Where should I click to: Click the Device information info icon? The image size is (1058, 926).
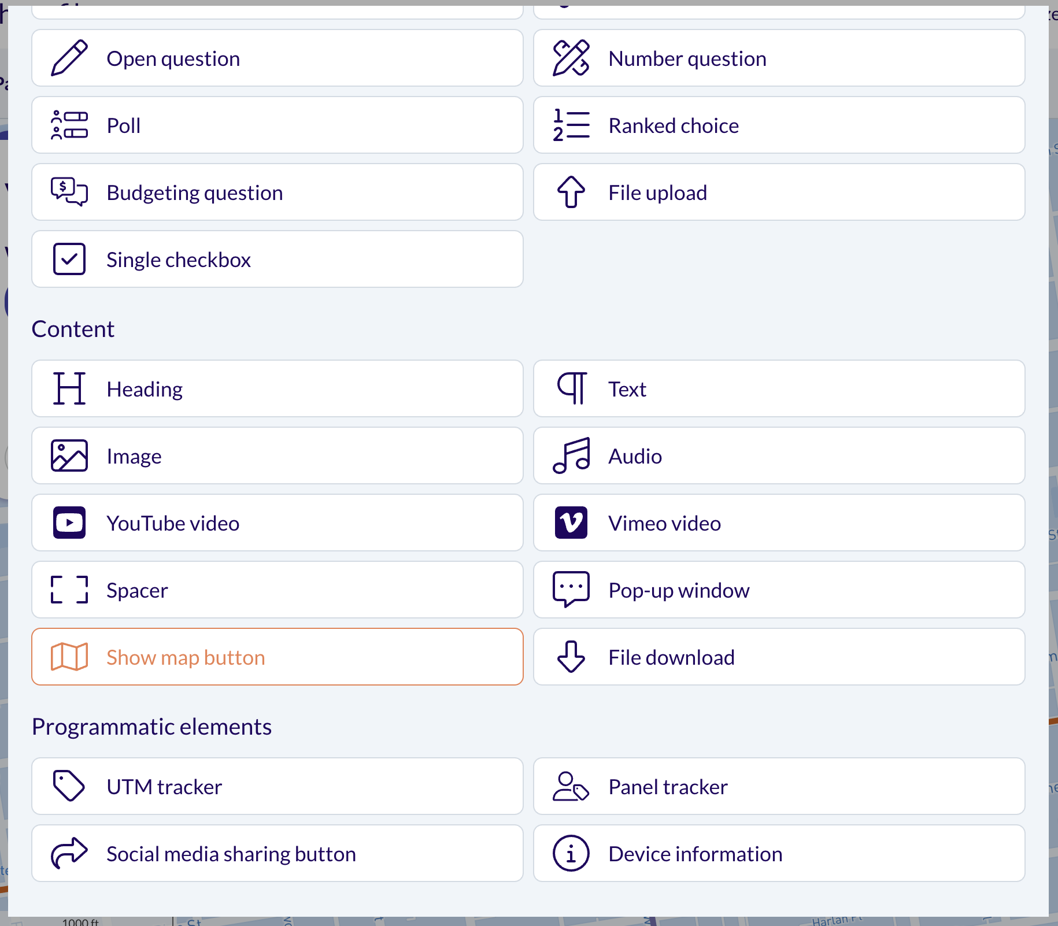point(571,854)
